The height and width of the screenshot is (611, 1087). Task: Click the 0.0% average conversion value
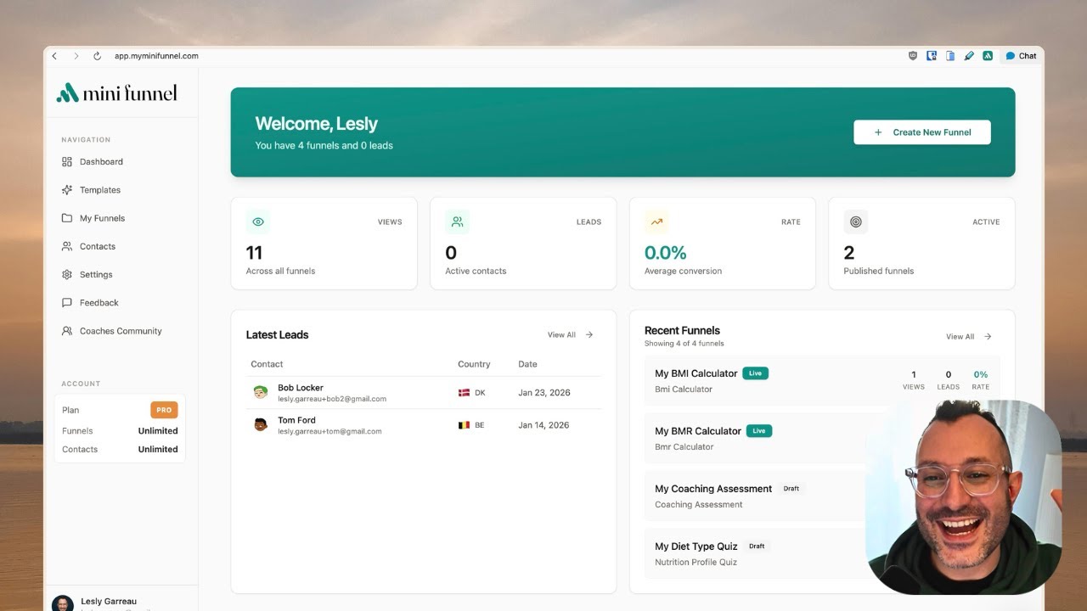[x=665, y=253]
